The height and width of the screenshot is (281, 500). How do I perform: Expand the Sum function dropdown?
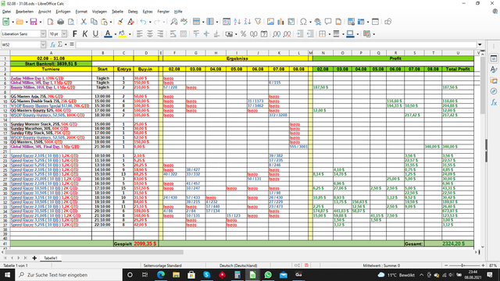pyautogui.click(x=66, y=44)
